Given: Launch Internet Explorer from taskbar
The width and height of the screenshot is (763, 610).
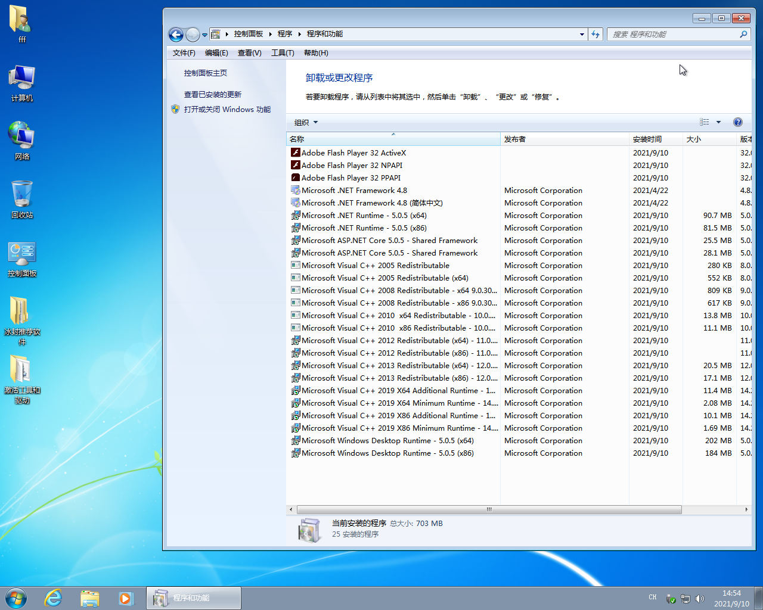Looking at the screenshot, I should click(x=54, y=597).
